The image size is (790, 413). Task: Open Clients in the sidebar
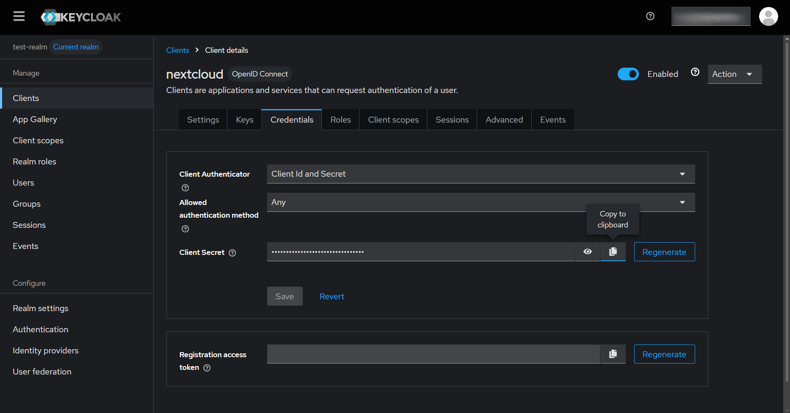pos(77,98)
